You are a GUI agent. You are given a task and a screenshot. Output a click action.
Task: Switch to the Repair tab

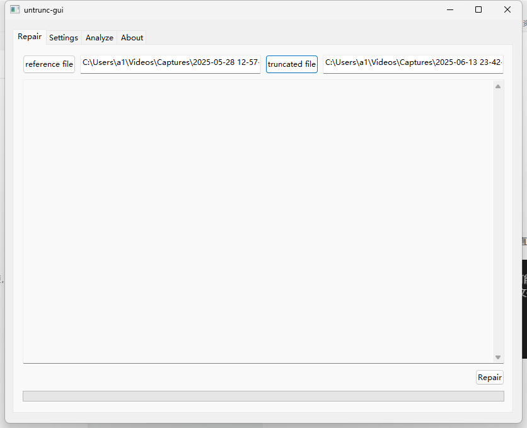pyautogui.click(x=30, y=37)
